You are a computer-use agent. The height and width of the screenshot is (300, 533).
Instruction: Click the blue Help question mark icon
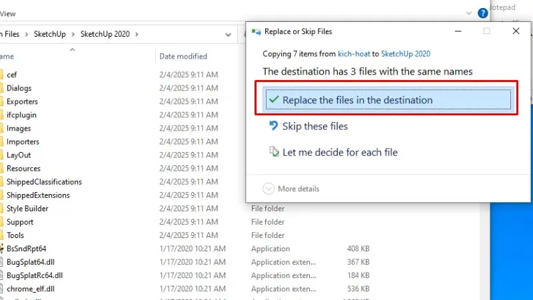point(483,13)
